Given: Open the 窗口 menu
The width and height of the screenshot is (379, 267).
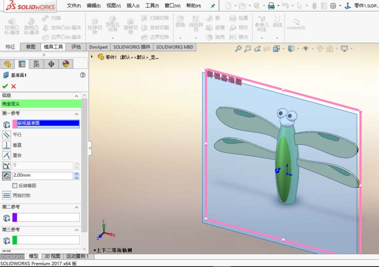Looking at the screenshot, I should pyautogui.click(x=172, y=5).
